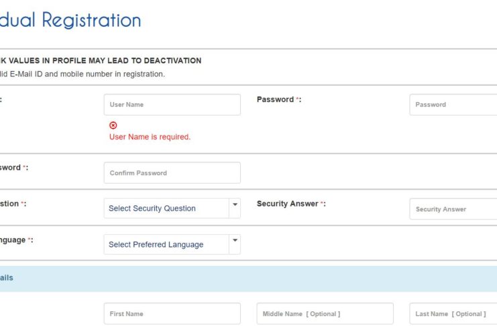Click the preferred language label text
The image size is (497, 326).
pos(13,240)
